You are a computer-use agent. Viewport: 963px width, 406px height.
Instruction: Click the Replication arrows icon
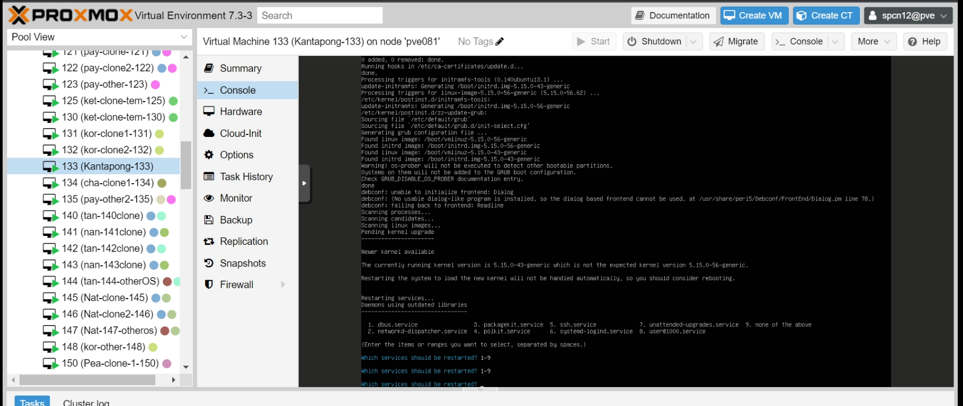point(209,241)
